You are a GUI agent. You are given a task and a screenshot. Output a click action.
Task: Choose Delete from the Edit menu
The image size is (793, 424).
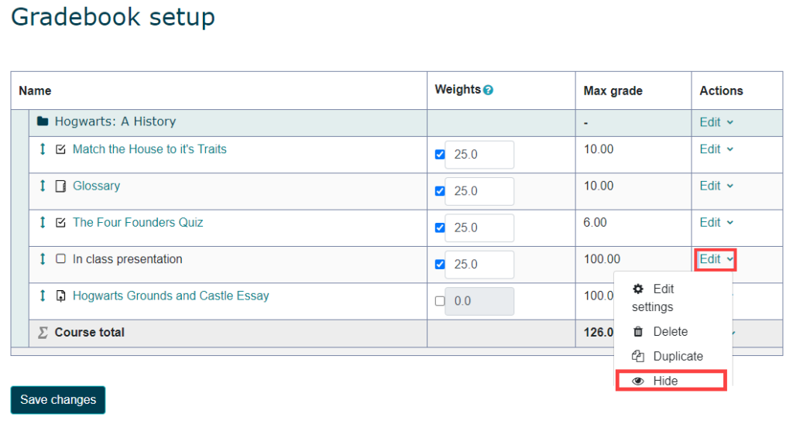pos(670,331)
